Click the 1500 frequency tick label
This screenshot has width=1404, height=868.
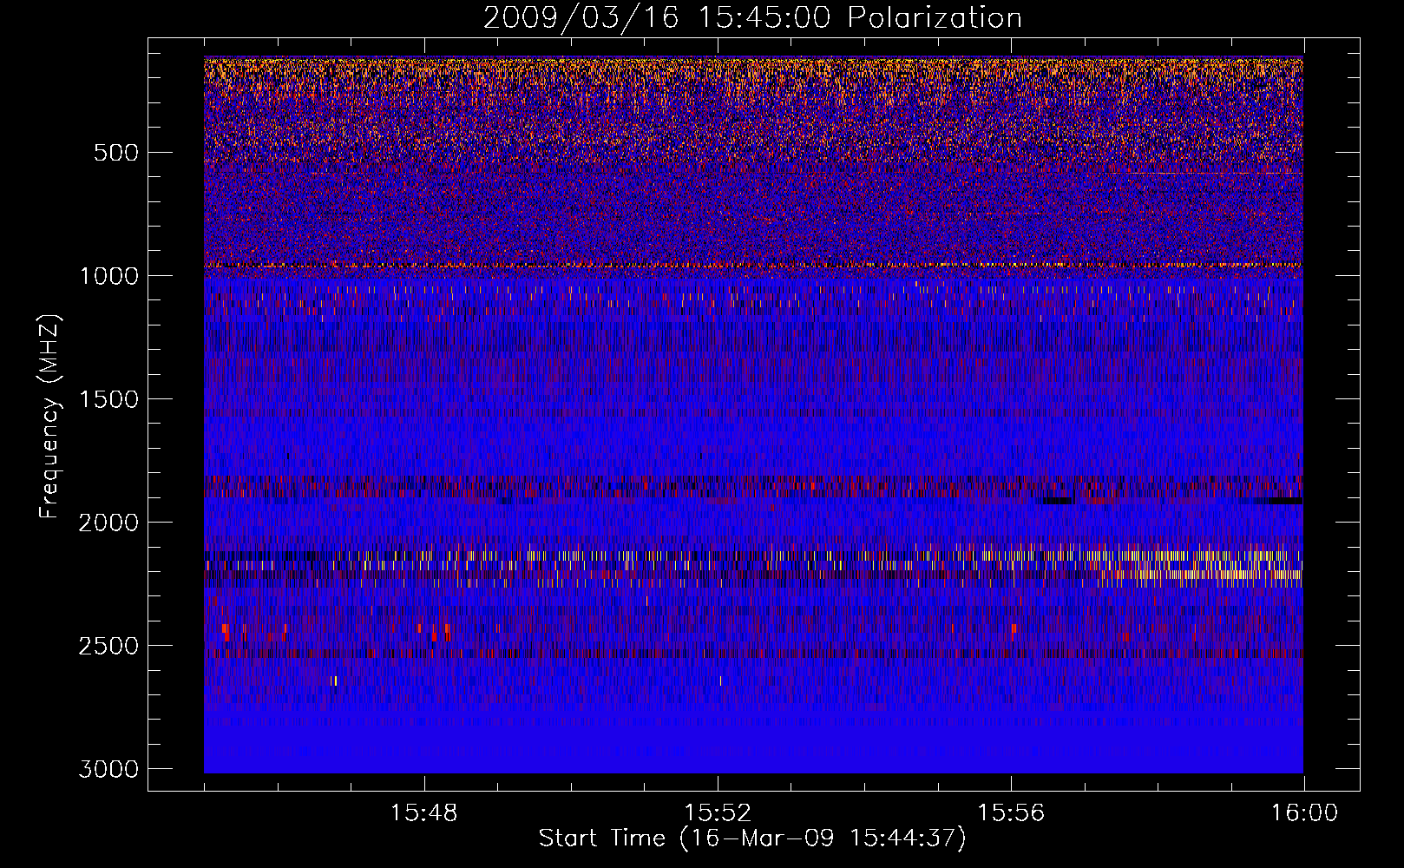pyautogui.click(x=108, y=399)
